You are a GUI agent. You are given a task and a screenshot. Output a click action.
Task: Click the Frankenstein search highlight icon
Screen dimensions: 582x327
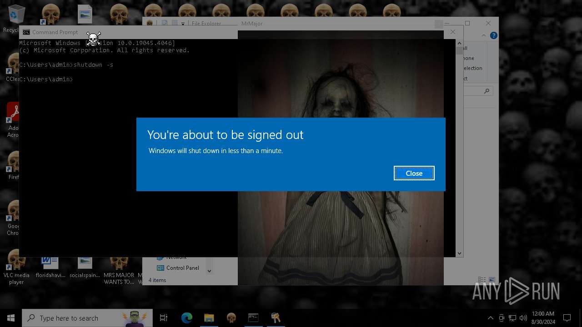pos(134,318)
